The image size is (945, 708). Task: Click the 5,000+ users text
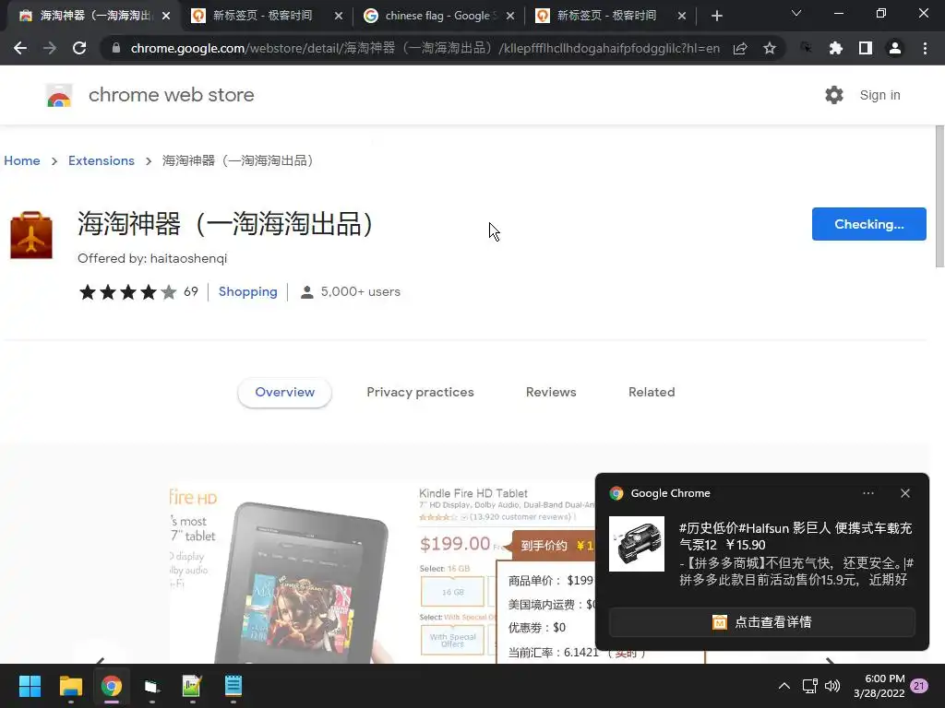tap(361, 291)
